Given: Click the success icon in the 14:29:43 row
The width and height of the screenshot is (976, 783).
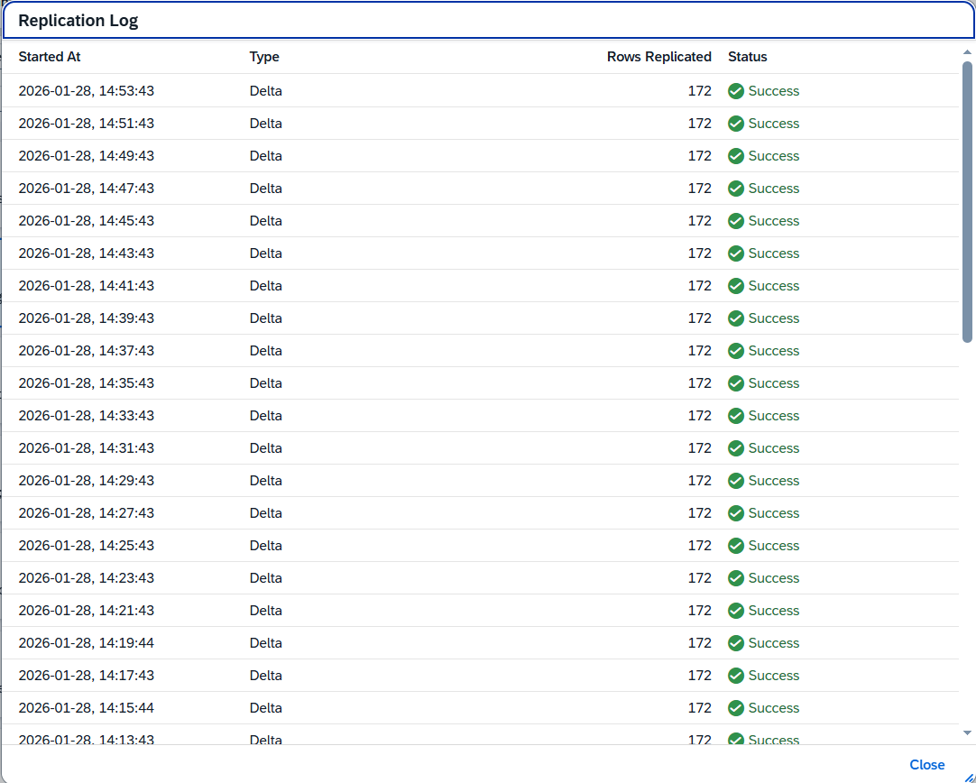Looking at the screenshot, I should [736, 481].
